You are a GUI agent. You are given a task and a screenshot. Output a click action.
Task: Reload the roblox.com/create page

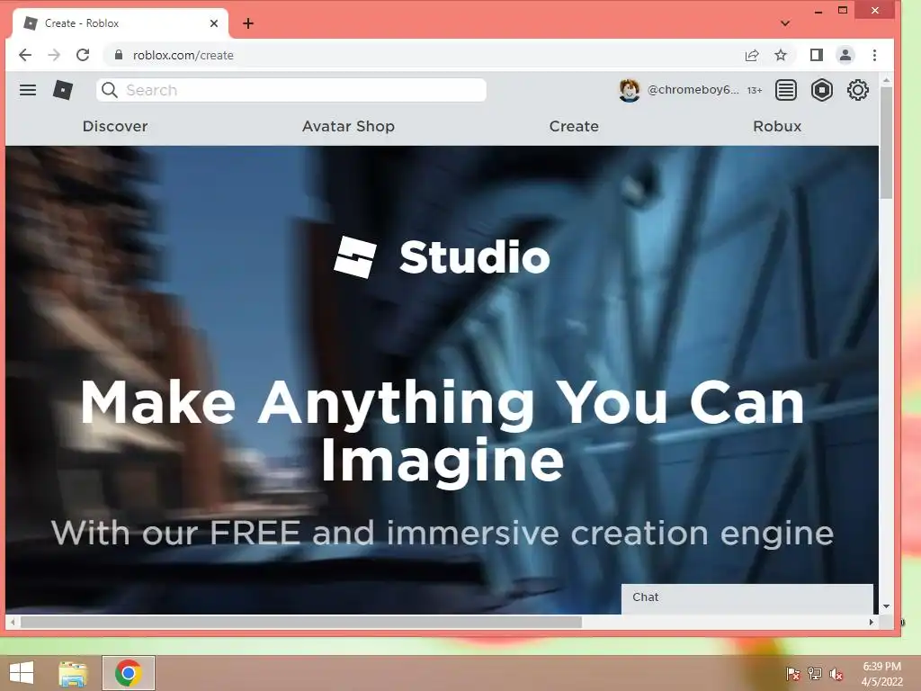click(83, 55)
